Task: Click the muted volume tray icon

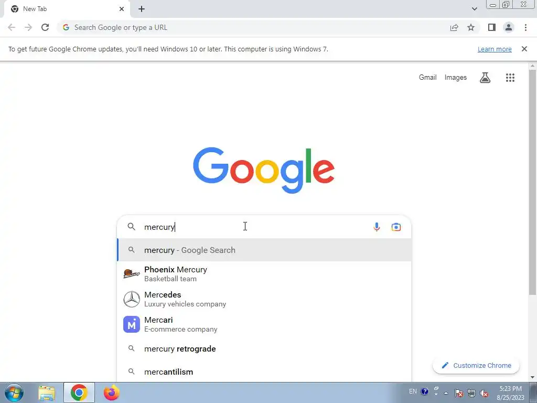Action: point(484,393)
